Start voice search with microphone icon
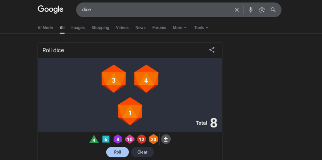The image size is (322, 160). pyautogui.click(x=250, y=10)
